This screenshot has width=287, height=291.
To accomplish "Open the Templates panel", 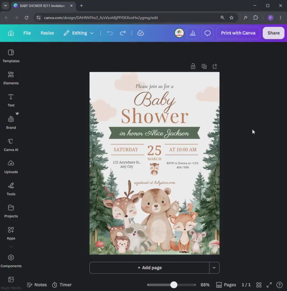I will 11,56.
